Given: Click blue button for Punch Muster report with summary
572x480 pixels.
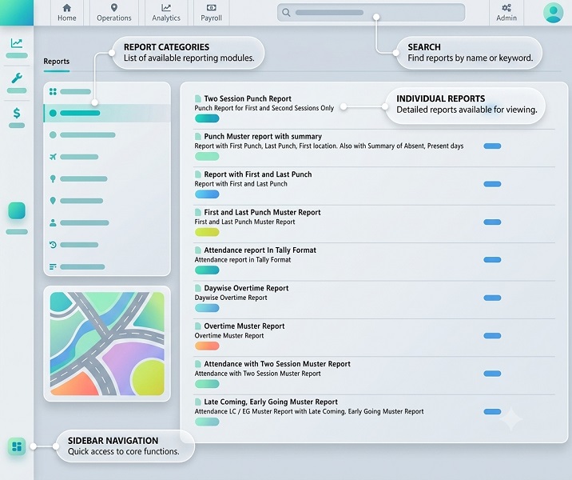Looking at the screenshot, I should [x=492, y=146].
